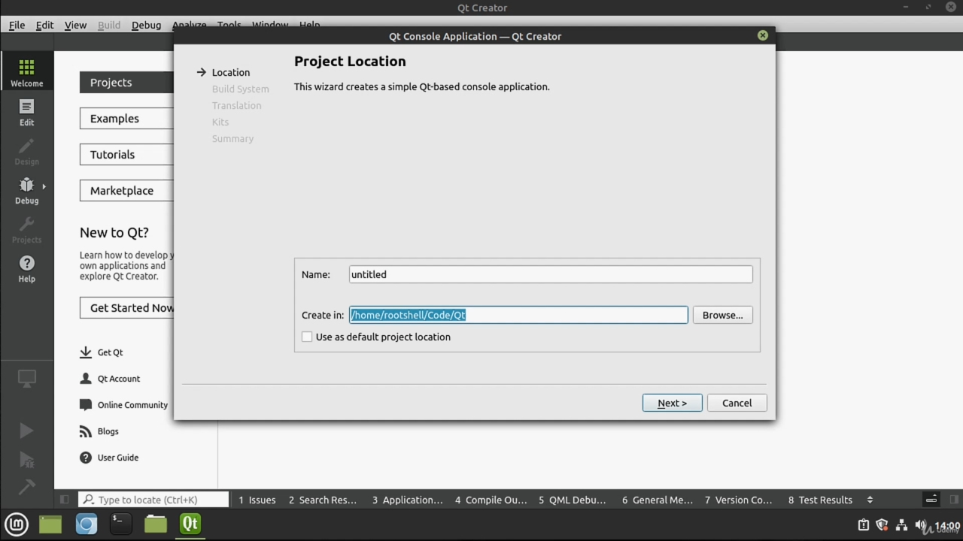
Task: Click the Build project hammer icon
Action: [x=26, y=487]
